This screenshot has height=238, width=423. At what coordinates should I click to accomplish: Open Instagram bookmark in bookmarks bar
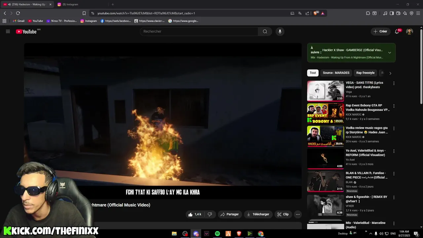click(89, 21)
